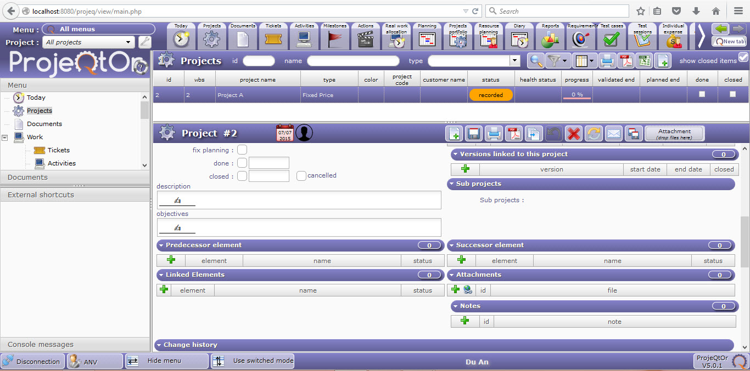Save the current project with the floppy icon

tap(474, 133)
